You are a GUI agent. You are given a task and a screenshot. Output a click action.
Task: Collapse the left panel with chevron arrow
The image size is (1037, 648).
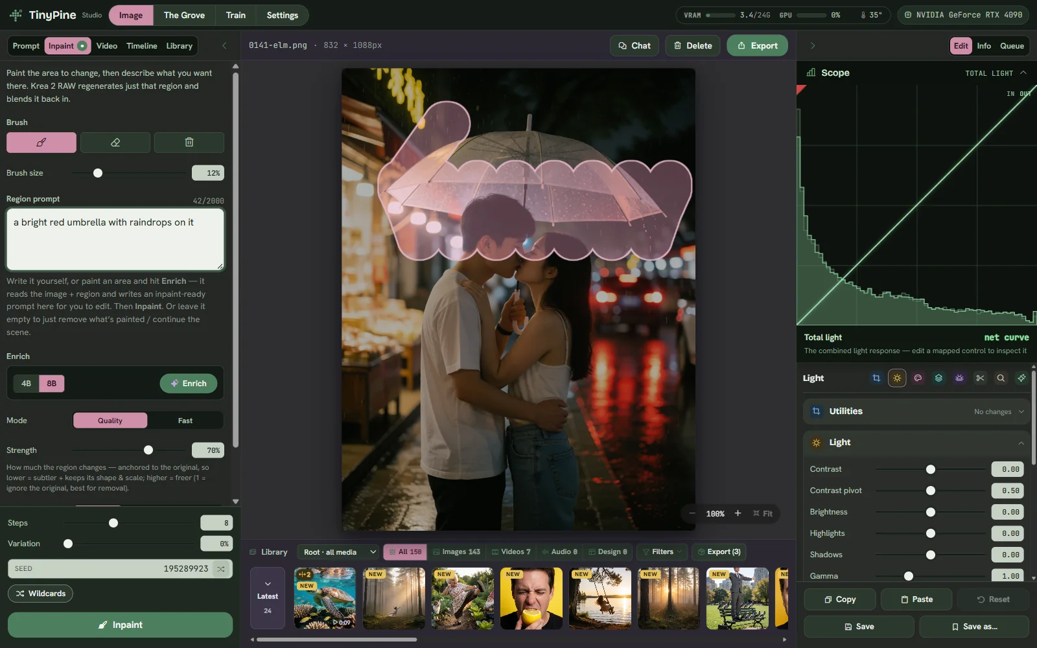[x=224, y=46]
